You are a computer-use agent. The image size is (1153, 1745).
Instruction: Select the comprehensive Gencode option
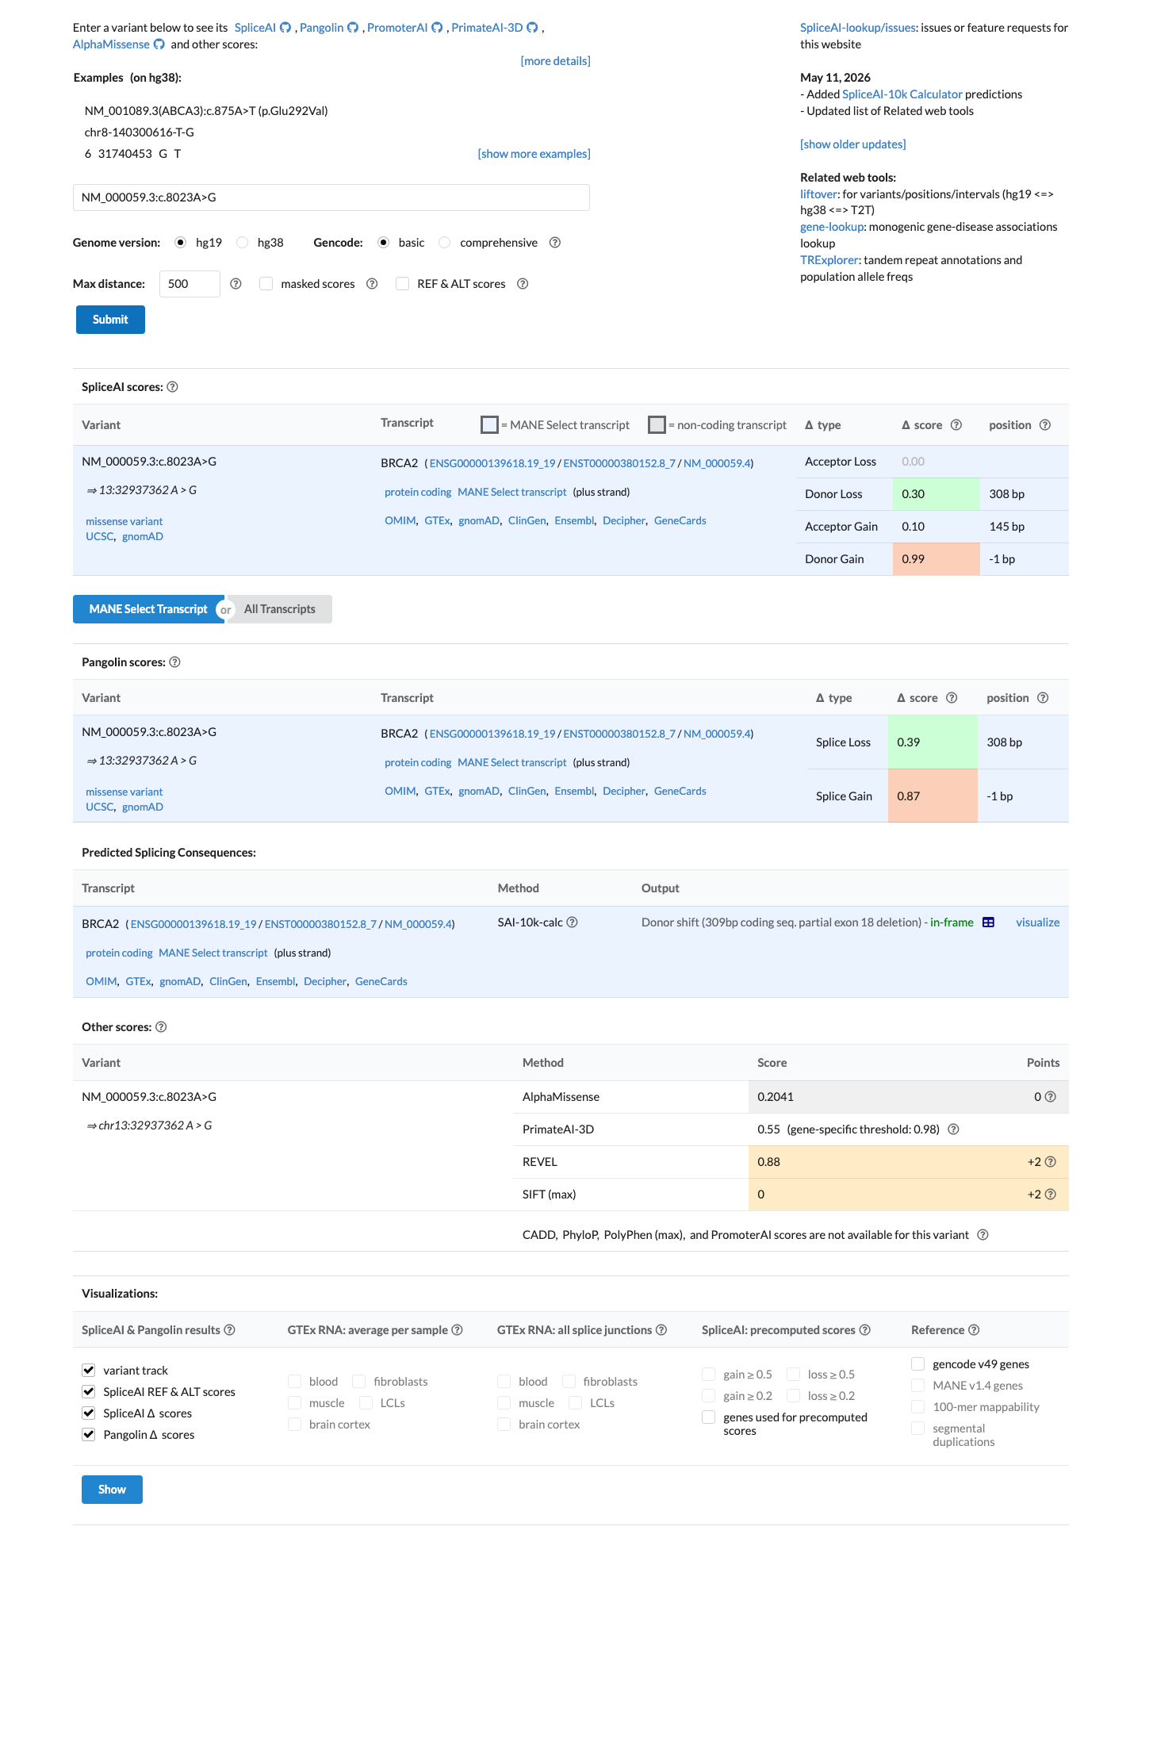tap(445, 243)
